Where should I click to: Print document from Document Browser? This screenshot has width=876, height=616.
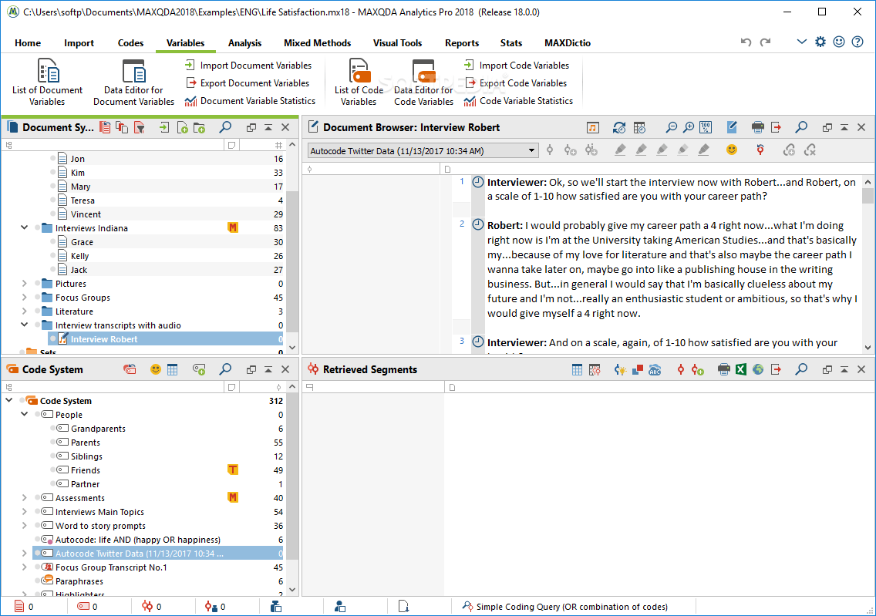[757, 127]
